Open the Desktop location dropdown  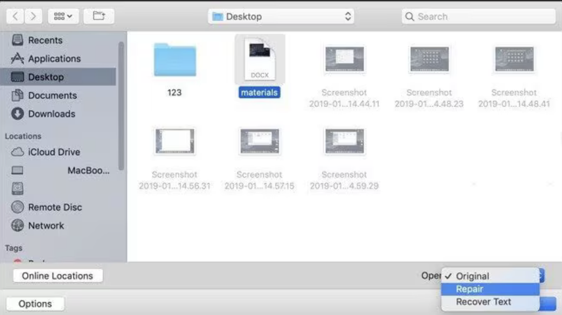click(x=281, y=16)
